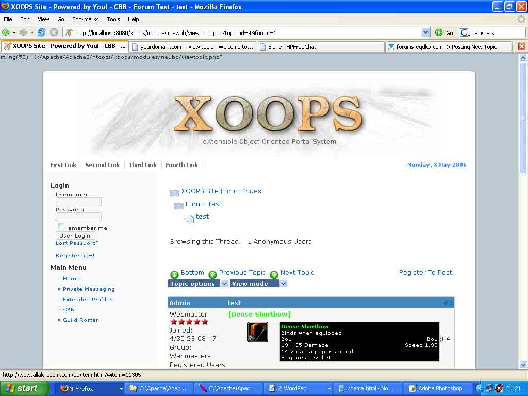528x396 pixels.
Task: Expand the address bar URL history dropdown
Action: tap(425, 32)
